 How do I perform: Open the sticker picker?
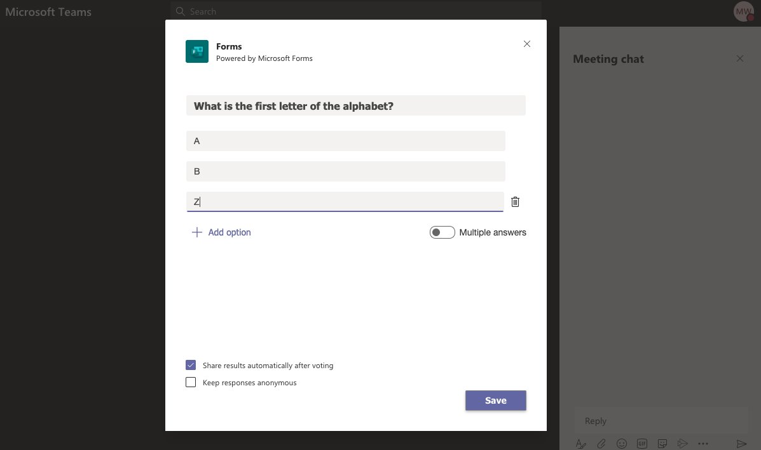[662, 443]
